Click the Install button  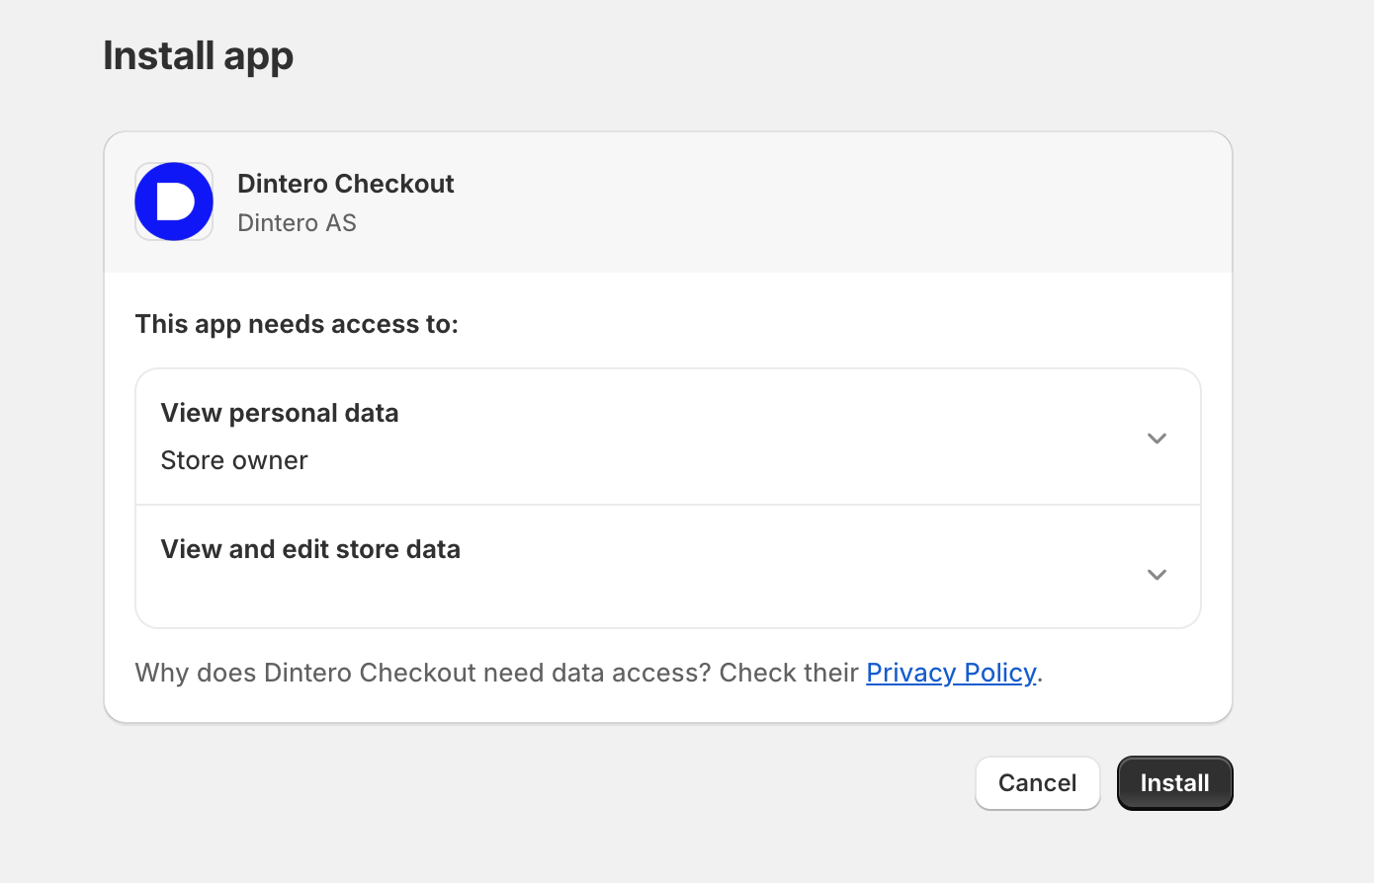(1175, 783)
